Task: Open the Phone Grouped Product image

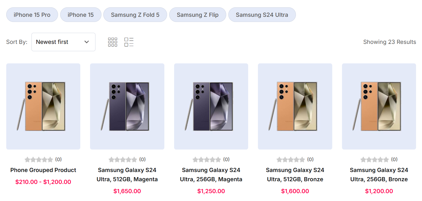Action: 43,106
